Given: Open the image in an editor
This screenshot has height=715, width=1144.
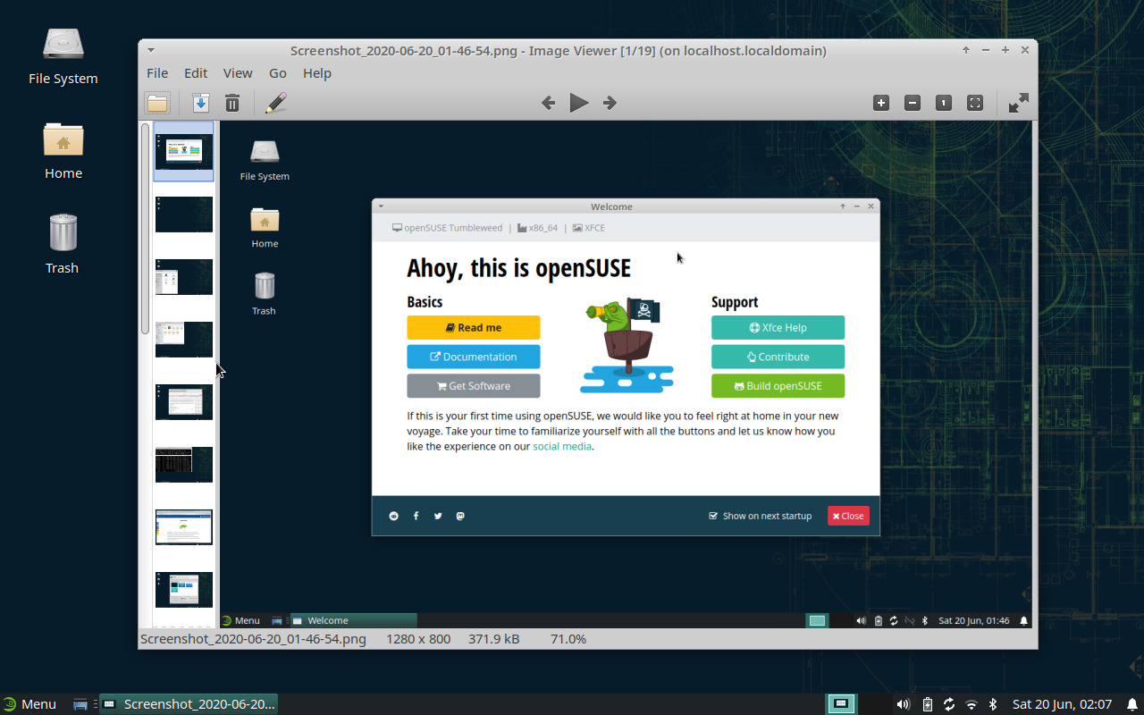Looking at the screenshot, I should pyautogui.click(x=275, y=102).
